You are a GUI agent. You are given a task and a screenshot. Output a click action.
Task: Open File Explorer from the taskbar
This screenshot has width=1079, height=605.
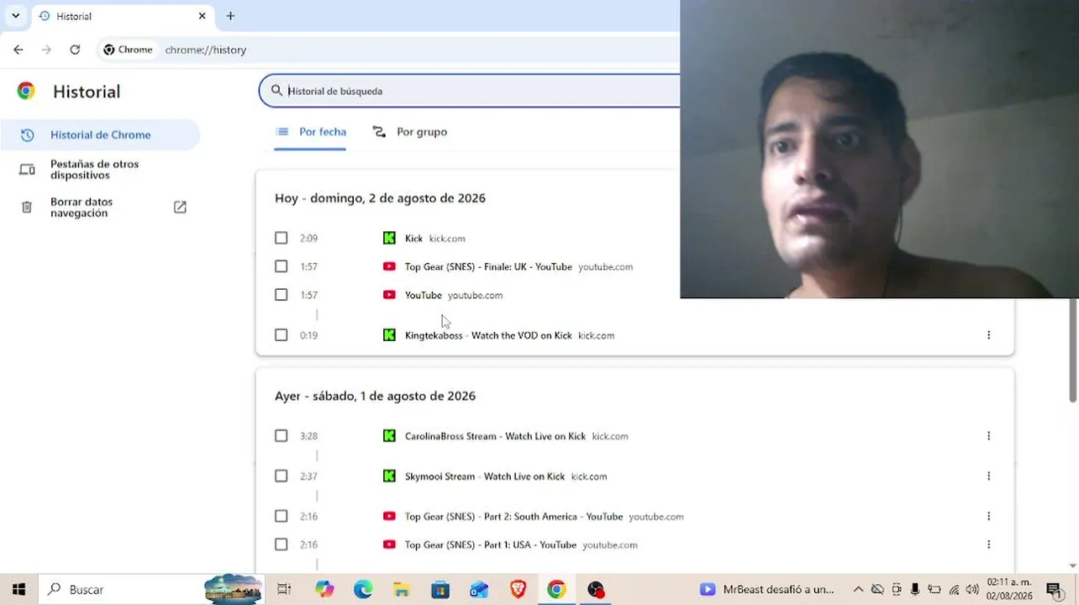(402, 590)
